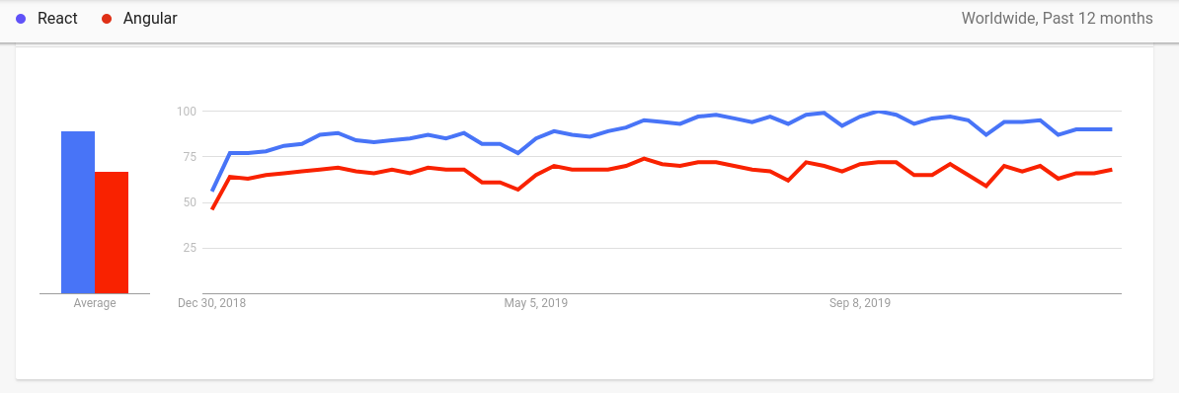Click the 75 y-axis label
This screenshot has height=393, width=1179.
point(189,157)
